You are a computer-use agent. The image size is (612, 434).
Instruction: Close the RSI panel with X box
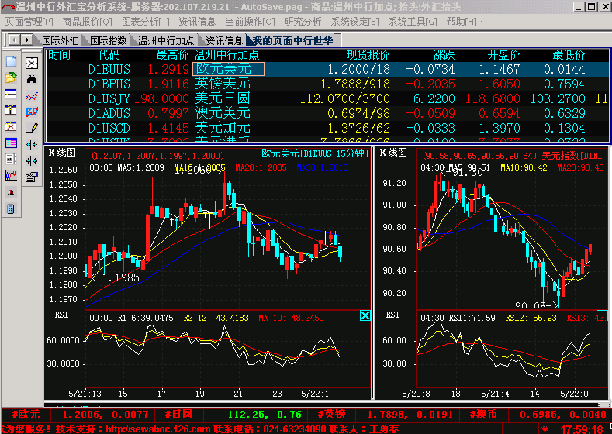tap(365, 315)
